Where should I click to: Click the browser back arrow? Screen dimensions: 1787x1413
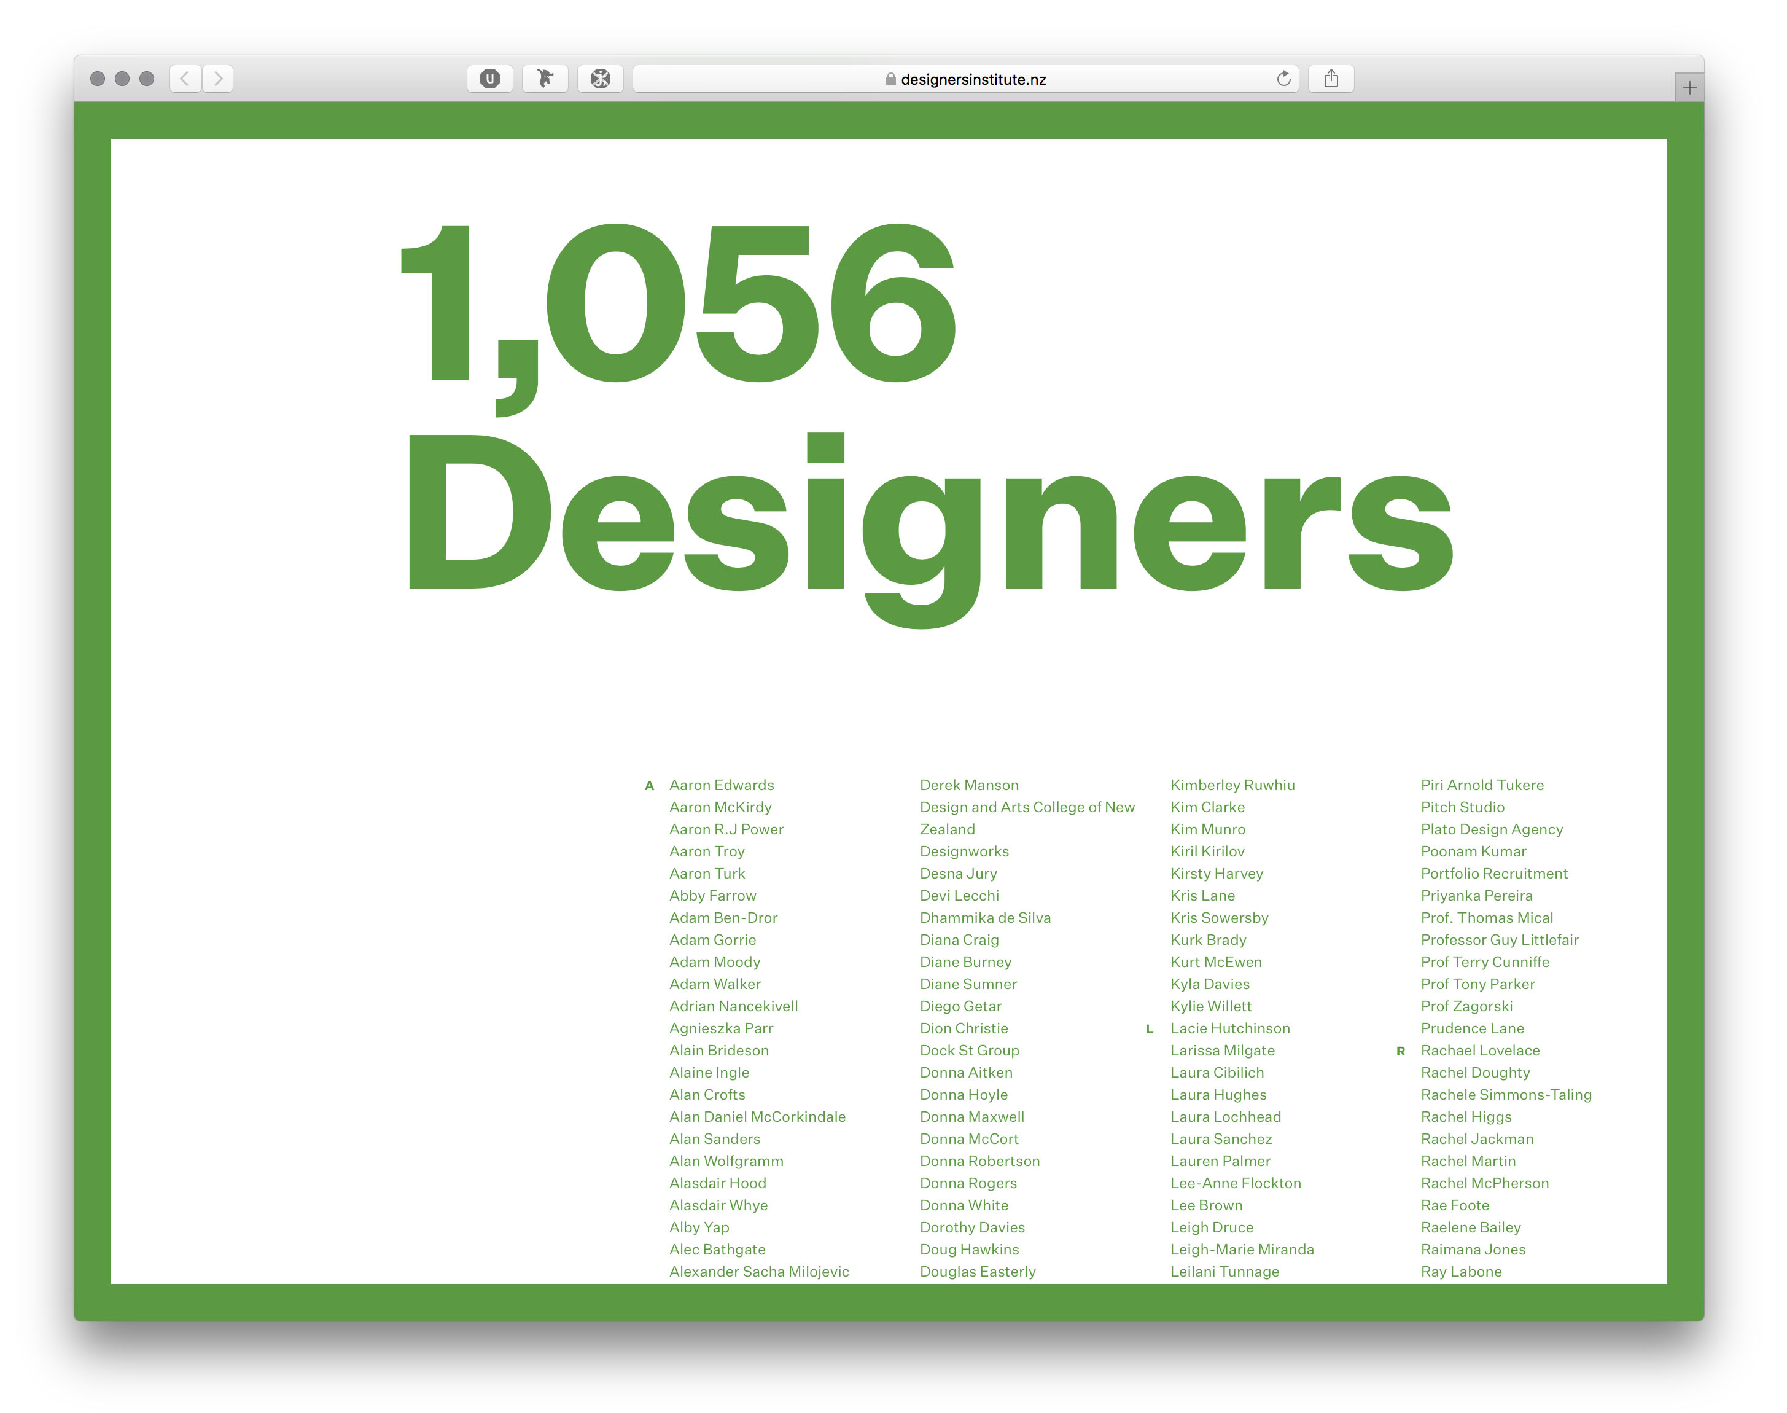185,79
